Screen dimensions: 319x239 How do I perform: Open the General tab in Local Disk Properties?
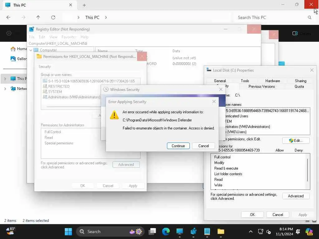coord(220,81)
